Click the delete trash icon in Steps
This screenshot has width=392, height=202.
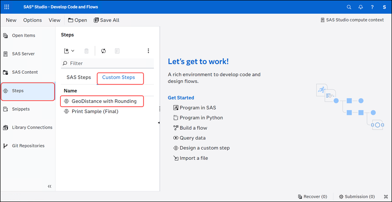(x=86, y=51)
